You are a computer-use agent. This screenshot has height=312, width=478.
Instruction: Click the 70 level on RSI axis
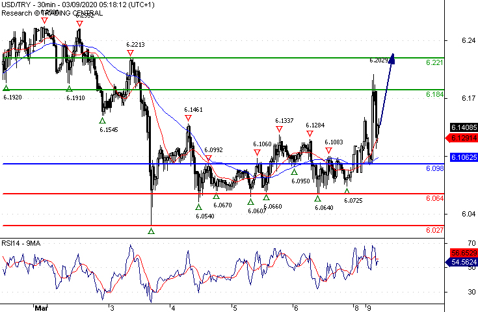(x=471, y=243)
